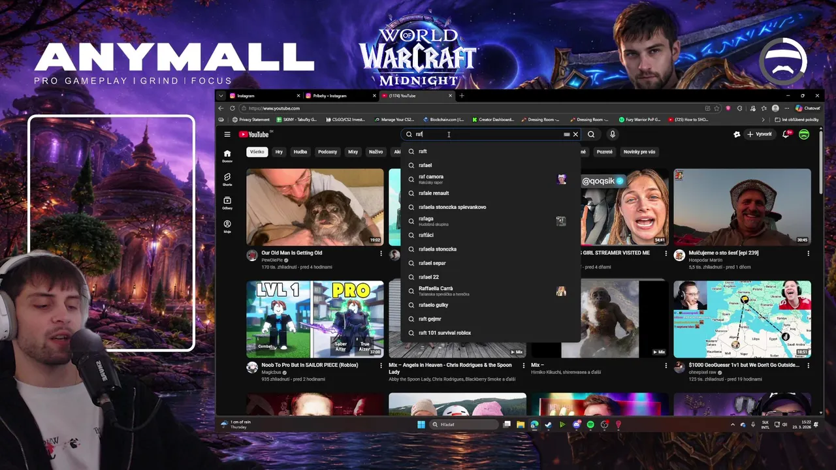This screenshot has height=470, width=836.
Task: Close the Instagram tab
Action: pos(298,96)
